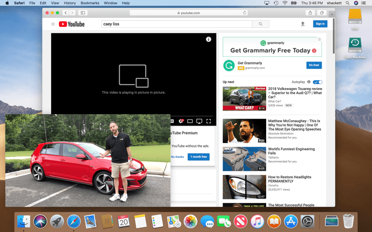Switch player to theater mode

point(190,121)
